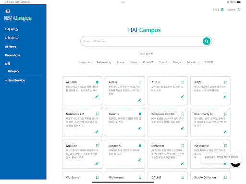This screenshot has width=246, height=184.
Task: Filter by Design category chip
Action: pos(177,62)
